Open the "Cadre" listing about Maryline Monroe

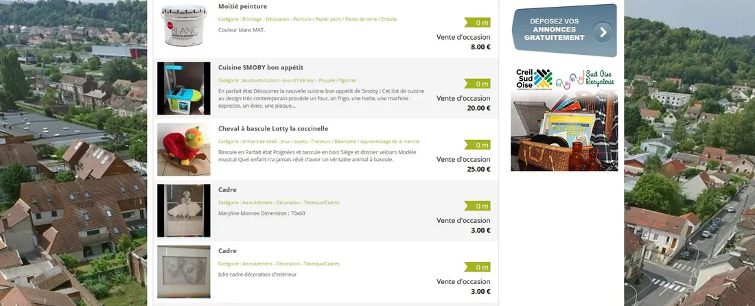227,189
